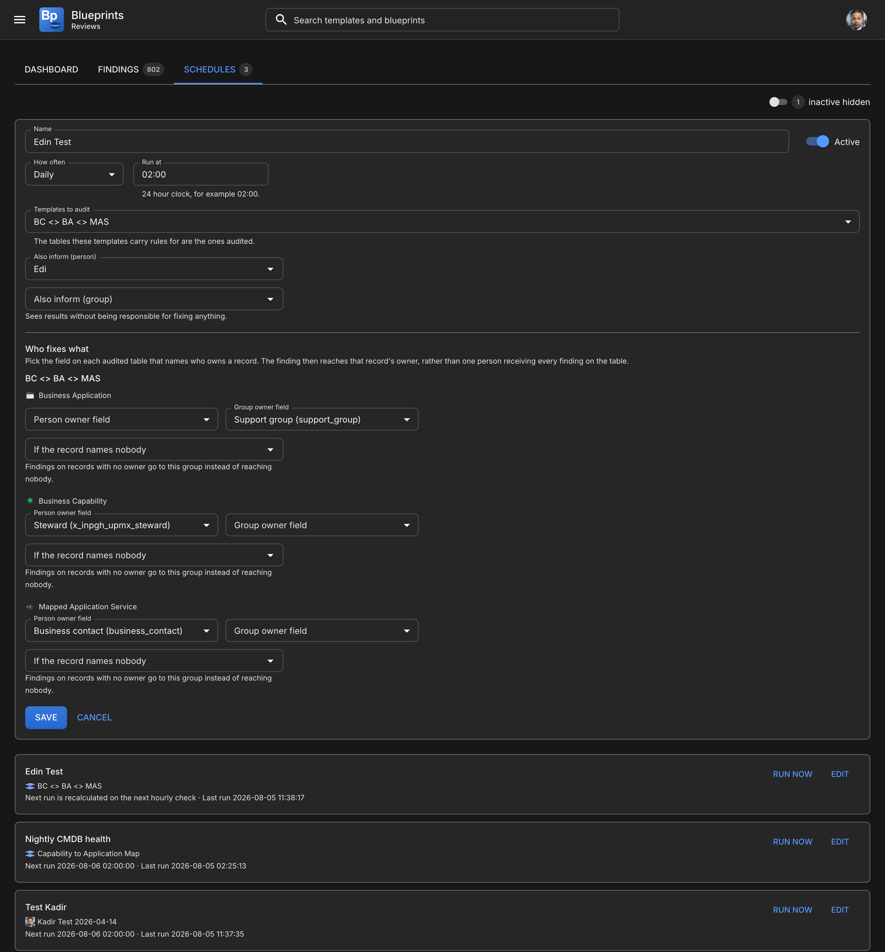Open the How often Daily dropdown
The height and width of the screenshot is (952, 885).
tap(74, 174)
